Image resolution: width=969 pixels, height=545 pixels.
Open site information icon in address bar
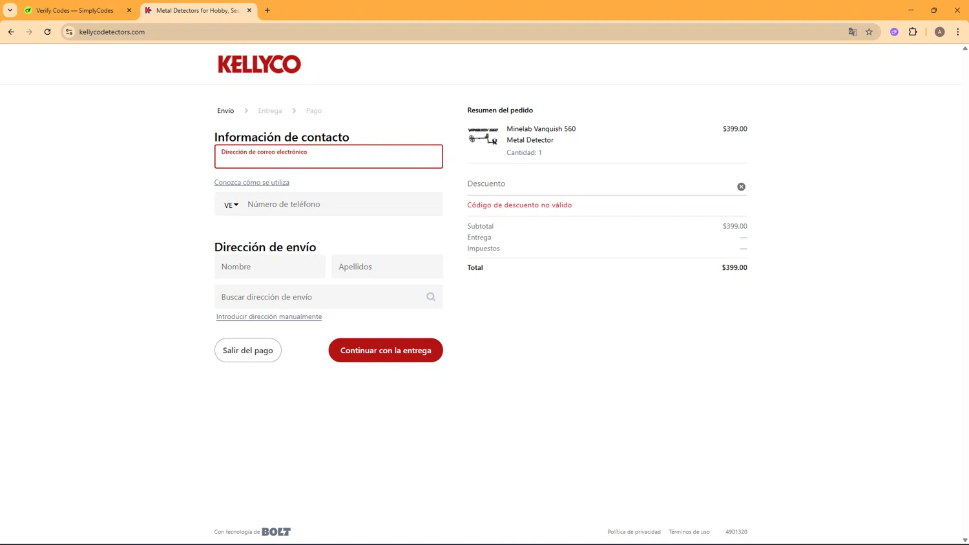pyautogui.click(x=69, y=32)
